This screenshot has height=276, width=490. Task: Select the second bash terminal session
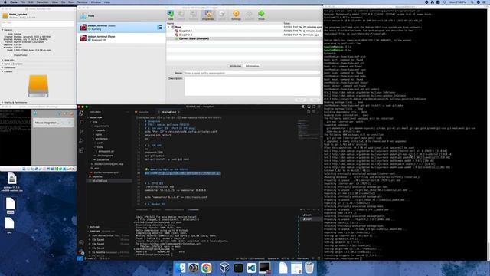pyautogui.click(x=308, y=219)
